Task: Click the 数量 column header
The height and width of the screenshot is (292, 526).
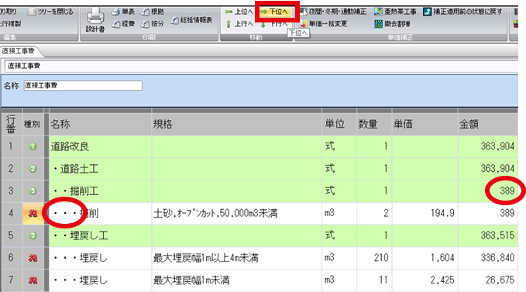Action: coord(373,125)
